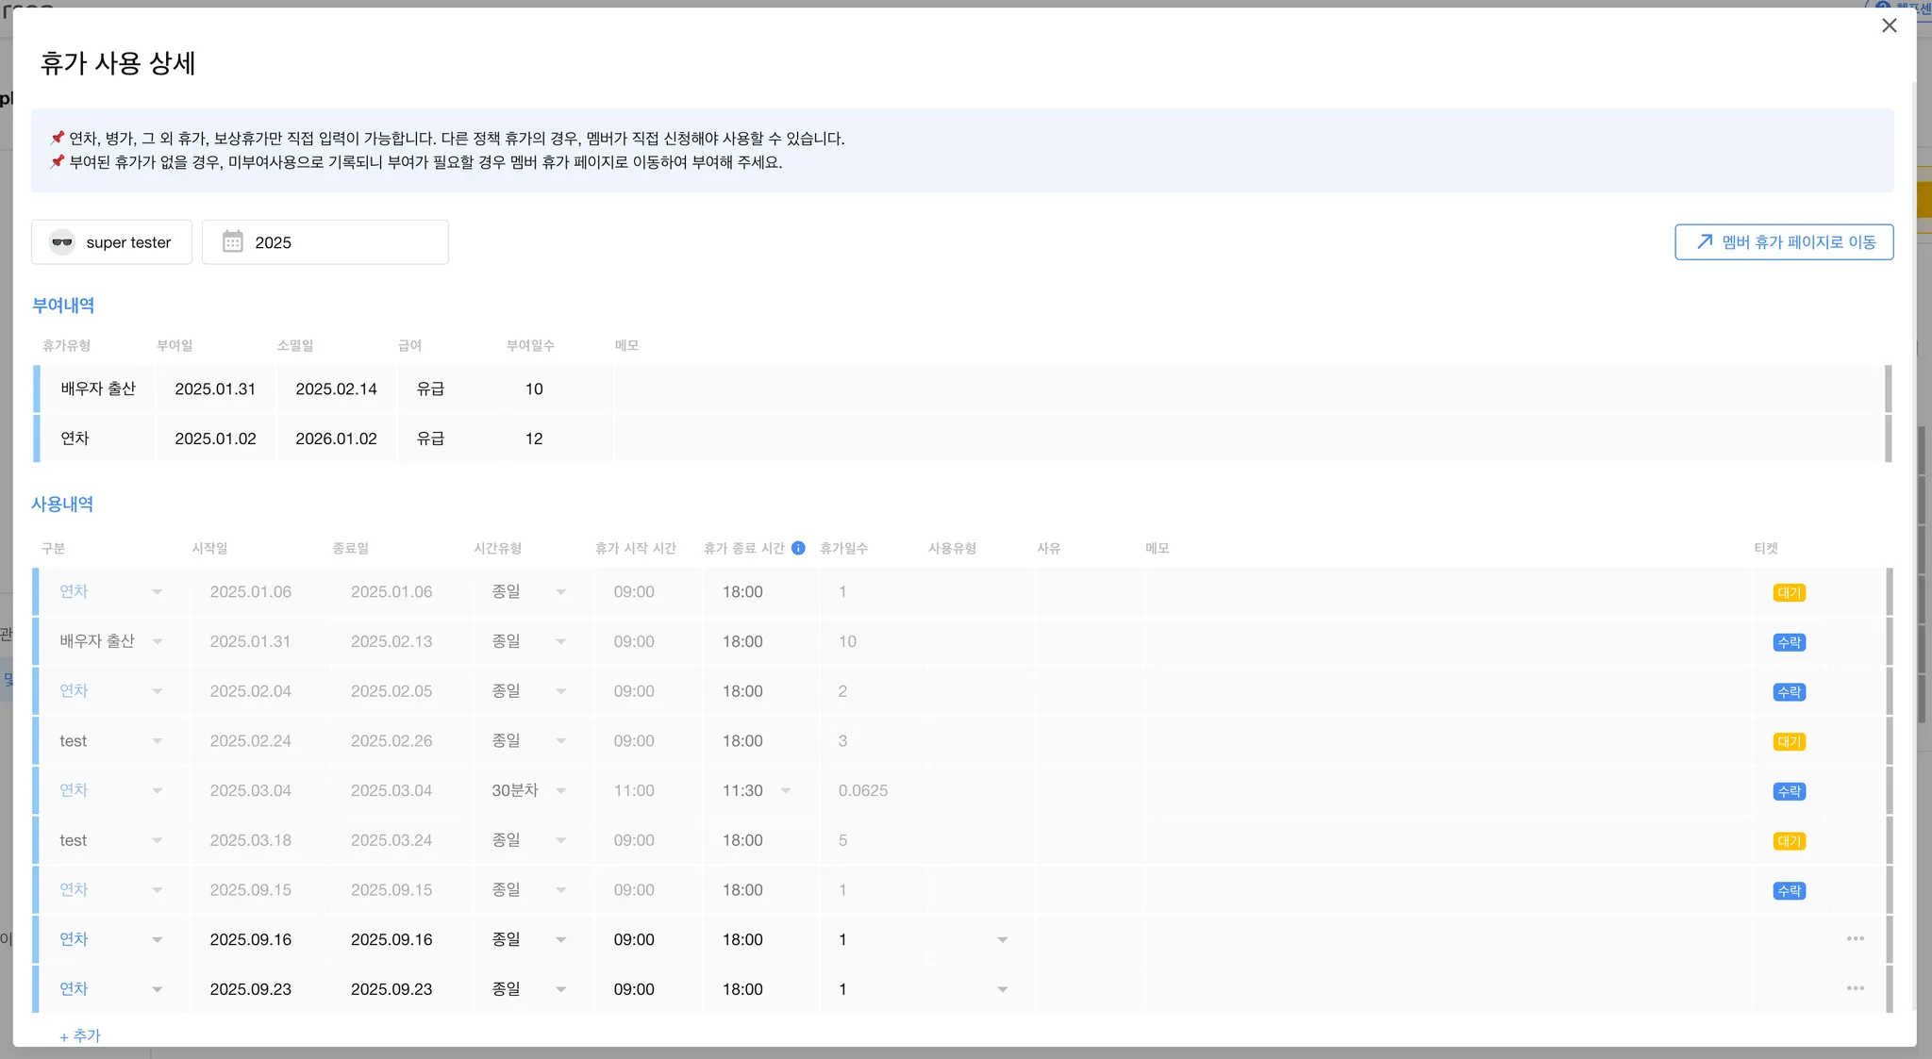Open 사용유형 dropdown on the 2025.09.23 row

click(1002, 989)
